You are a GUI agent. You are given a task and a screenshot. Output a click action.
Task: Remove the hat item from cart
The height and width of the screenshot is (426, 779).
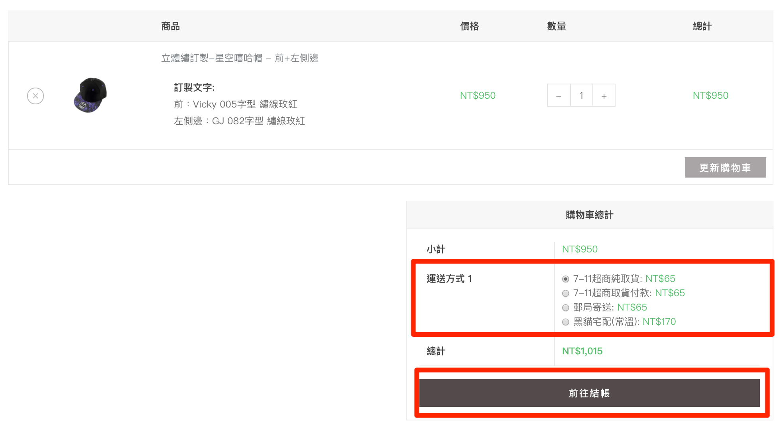pos(35,96)
